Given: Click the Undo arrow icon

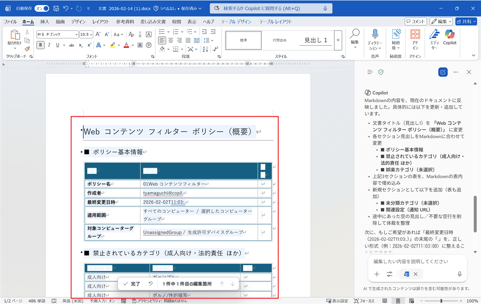Looking at the screenshot, I should pos(66,8).
